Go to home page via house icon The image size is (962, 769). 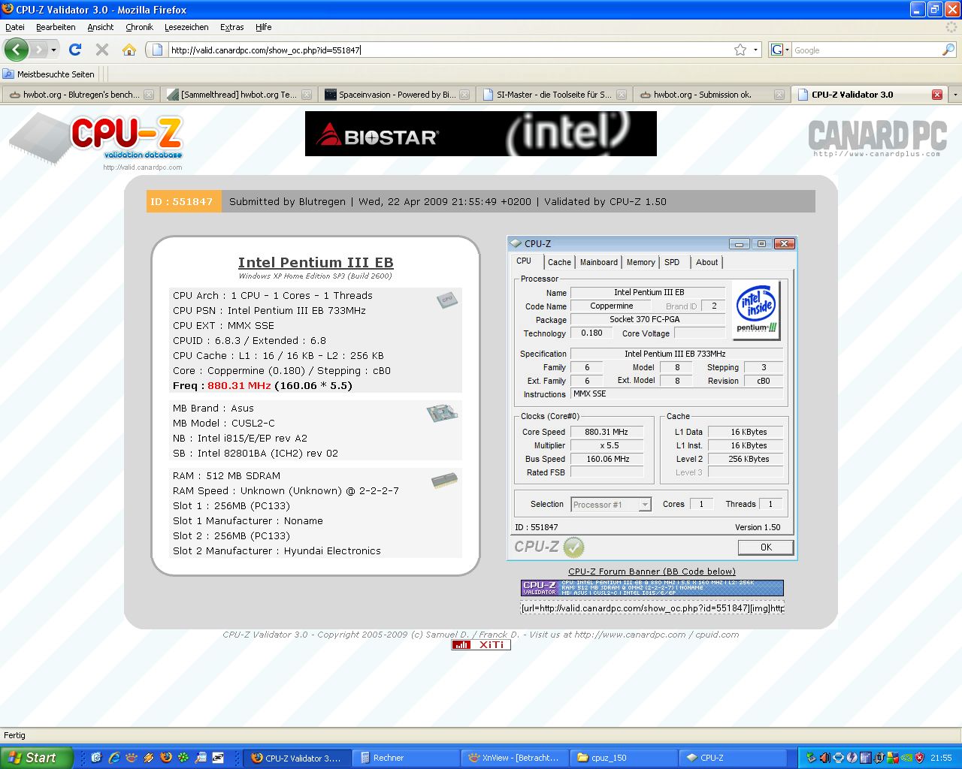coord(129,50)
